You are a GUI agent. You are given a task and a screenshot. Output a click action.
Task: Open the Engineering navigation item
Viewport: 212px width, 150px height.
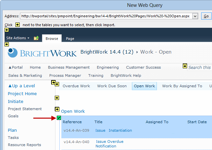(x=108, y=67)
